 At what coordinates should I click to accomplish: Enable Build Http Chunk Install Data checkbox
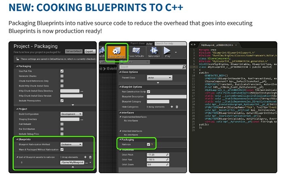[x=62, y=86]
